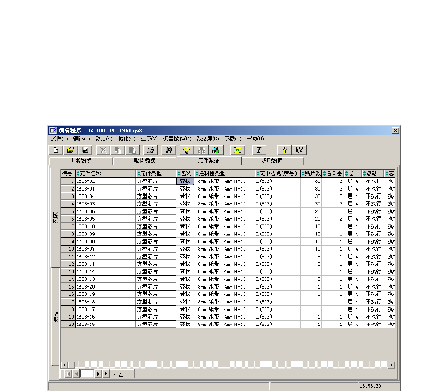Image resolution: width=448 pixels, height=391 pixels.
Task: Click the three colored circles toolbar icon
Action: pyautogui.click(x=216, y=150)
